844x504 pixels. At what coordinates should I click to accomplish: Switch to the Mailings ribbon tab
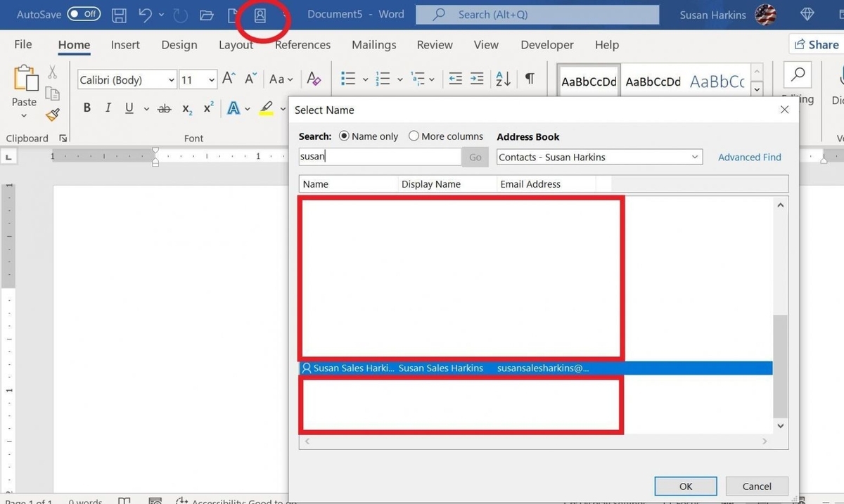tap(373, 44)
